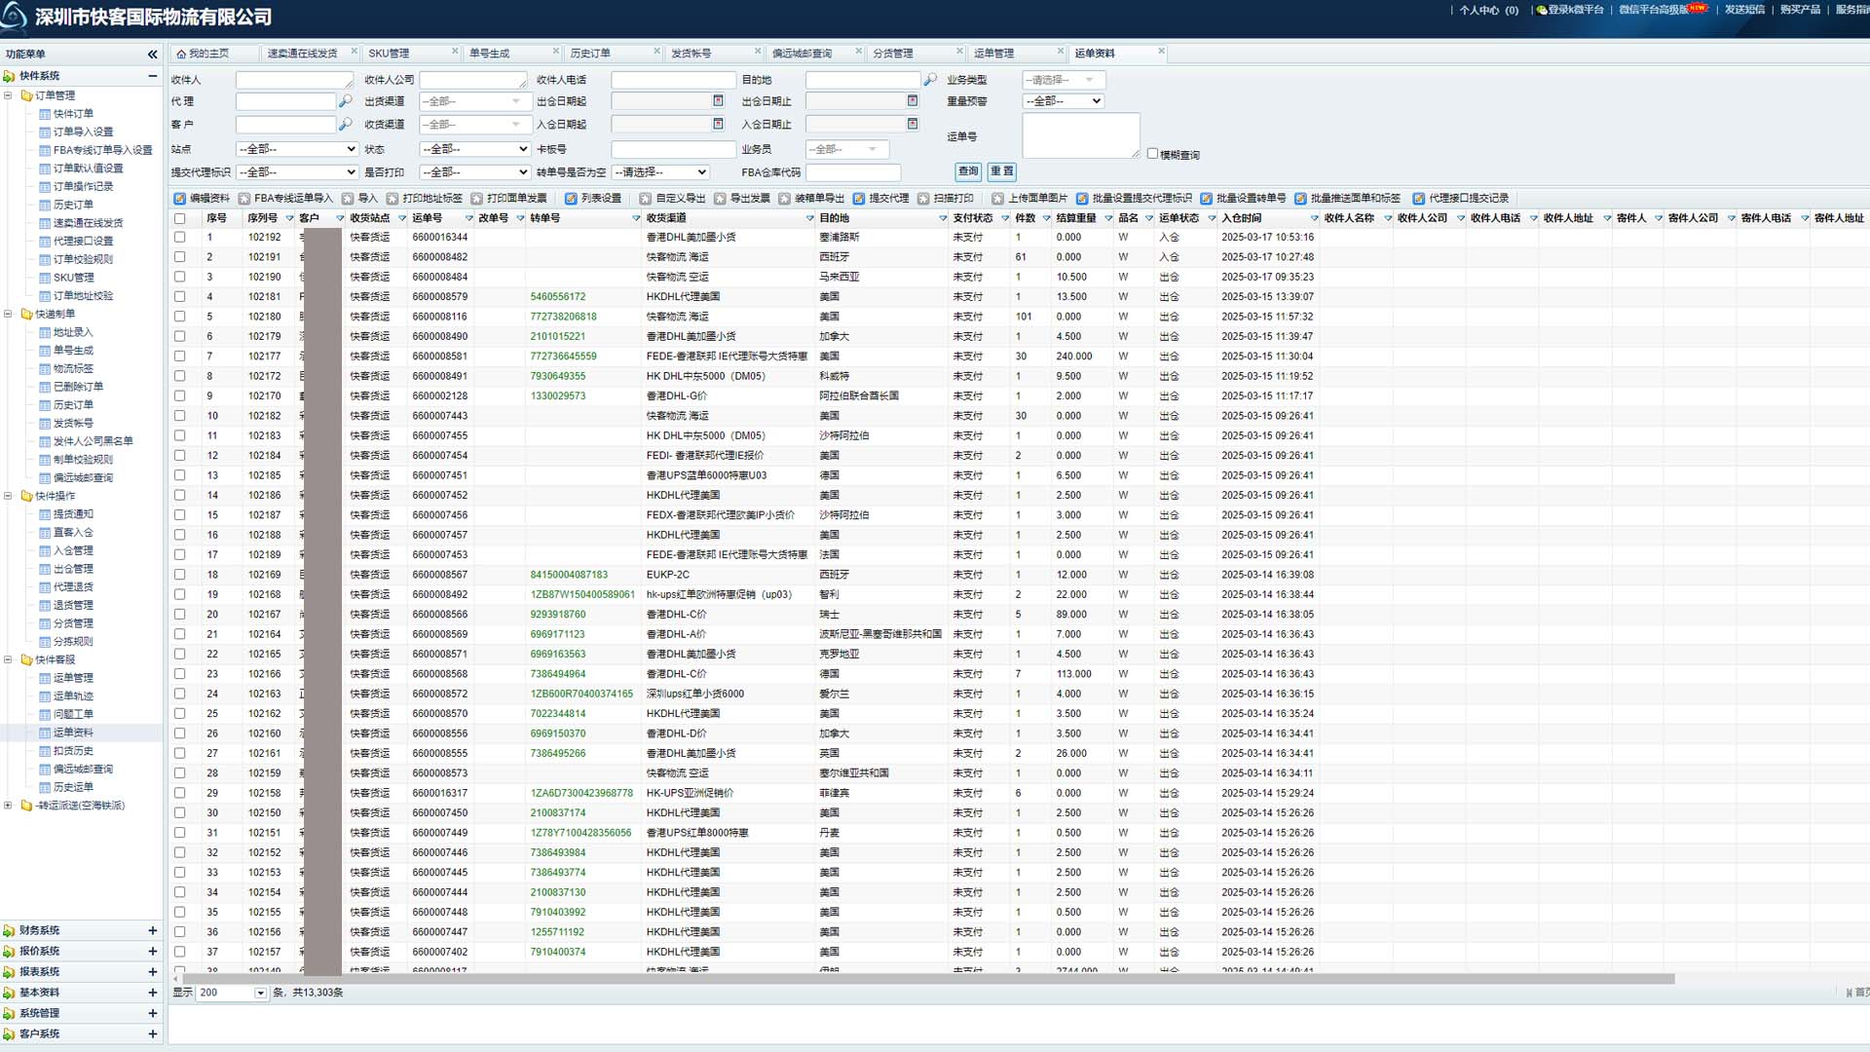The height and width of the screenshot is (1052, 1870).
Task: Click the magnifier icon beside 代理 field
Action: pyautogui.click(x=345, y=101)
